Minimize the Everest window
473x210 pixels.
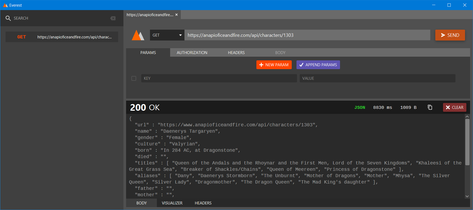pyautogui.click(x=434, y=5)
